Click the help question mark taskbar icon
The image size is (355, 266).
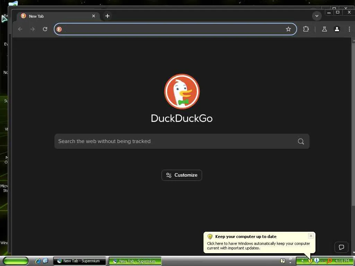pyautogui.click(x=283, y=261)
